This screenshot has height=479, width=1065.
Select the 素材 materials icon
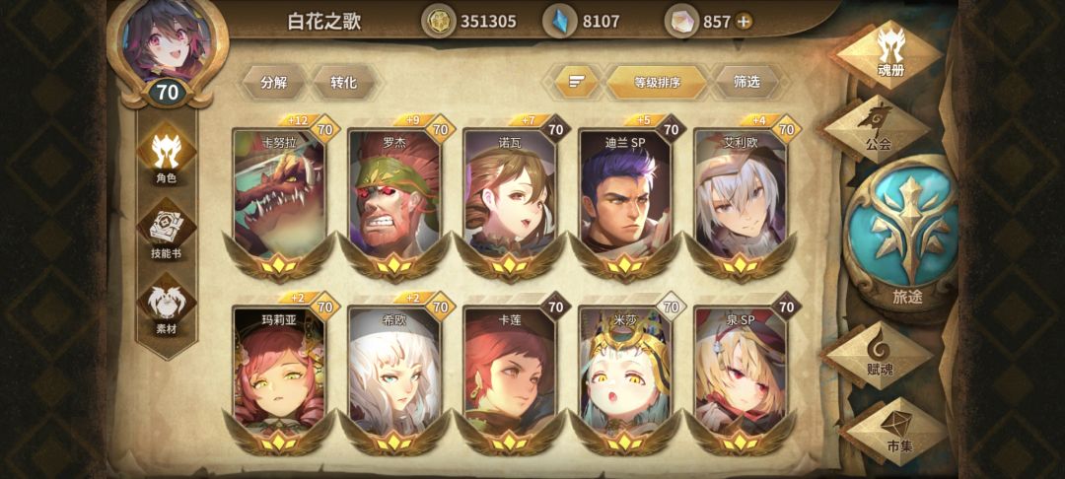click(x=167, y=308)
